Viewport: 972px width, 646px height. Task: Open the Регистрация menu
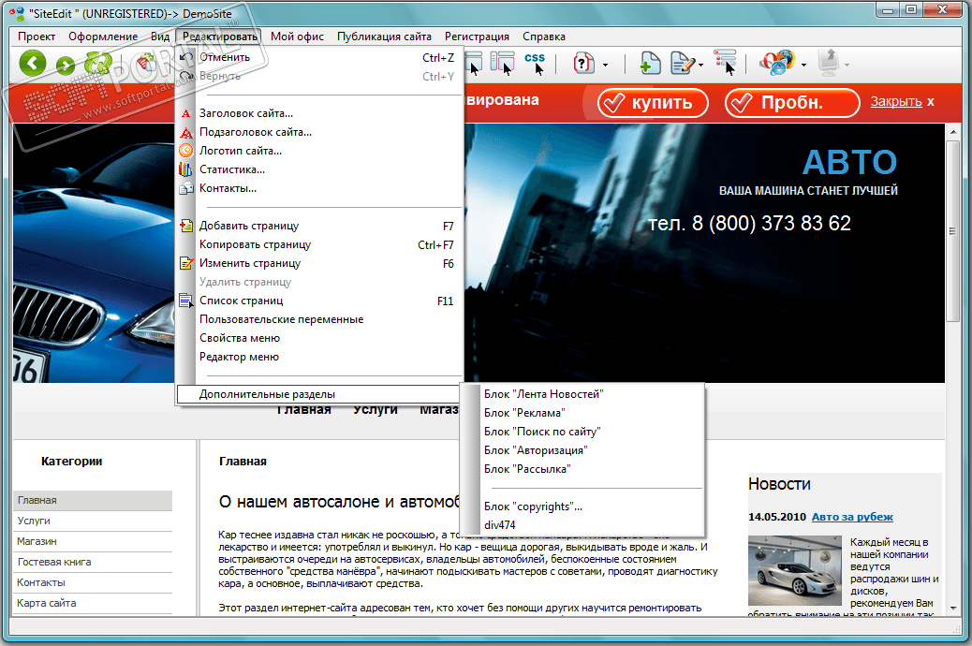(x=477, y=37)
